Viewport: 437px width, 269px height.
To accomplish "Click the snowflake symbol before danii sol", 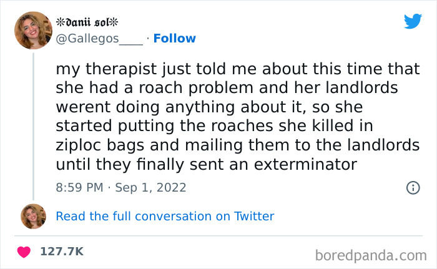I will (x=60, y=22).
